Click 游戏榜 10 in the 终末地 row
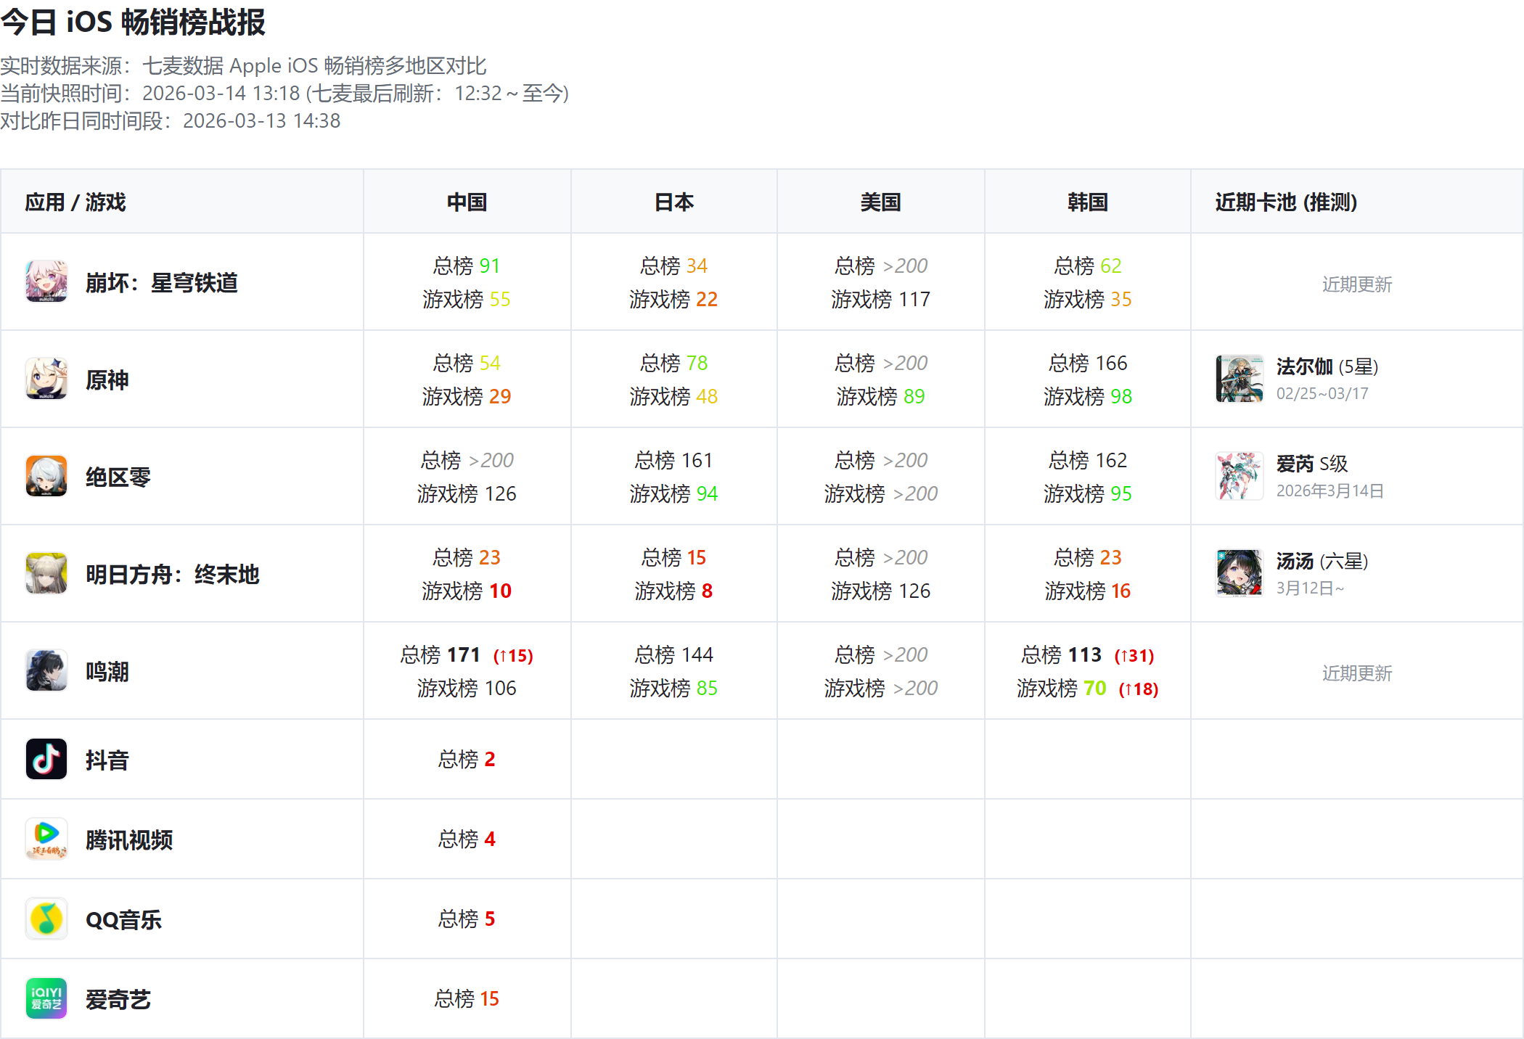The height and width of the screenshot is (1039, 1524). click(x=467, y=591)
